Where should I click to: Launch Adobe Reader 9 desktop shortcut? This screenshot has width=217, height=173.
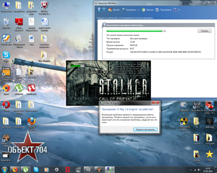(19, 25)
